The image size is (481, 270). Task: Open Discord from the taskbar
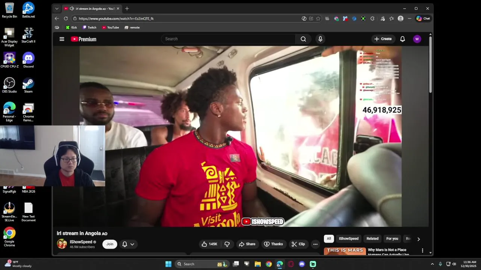tap(302, 264)
